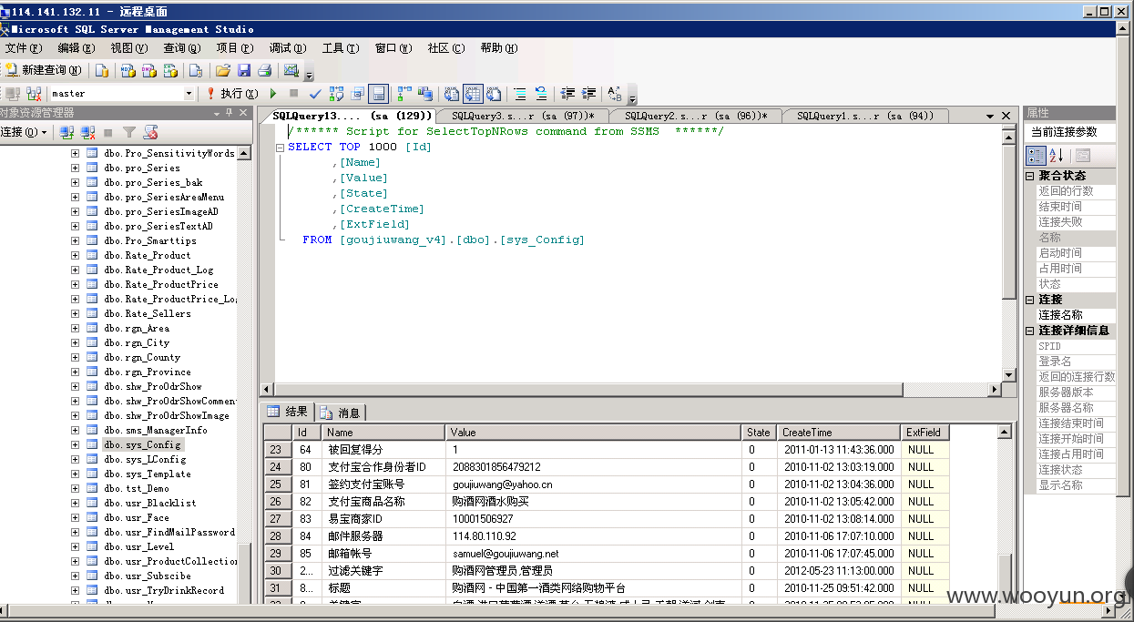Screen dimensions: 1134x622
Task: Click the goujiuwang@yahoo.cn cell
Action: [x=594, y=484]
